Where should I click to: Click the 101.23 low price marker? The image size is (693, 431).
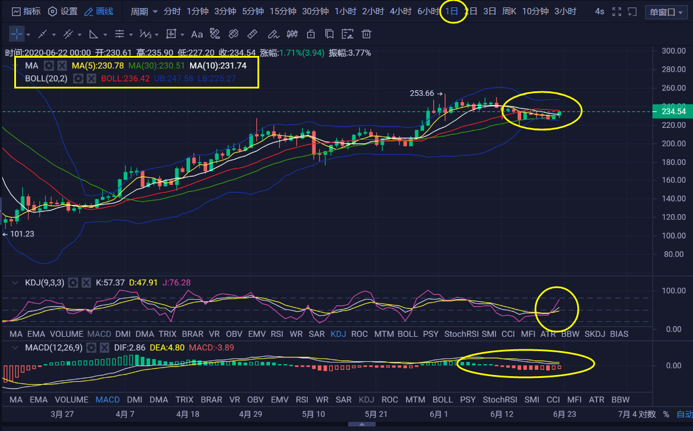click(x=19, y=233)
